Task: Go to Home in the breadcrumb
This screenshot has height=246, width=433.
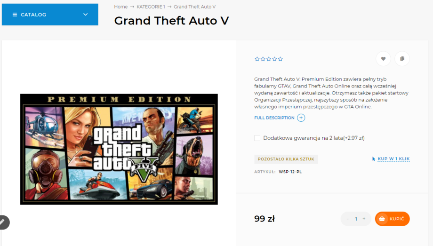Action: pos(120,7)
